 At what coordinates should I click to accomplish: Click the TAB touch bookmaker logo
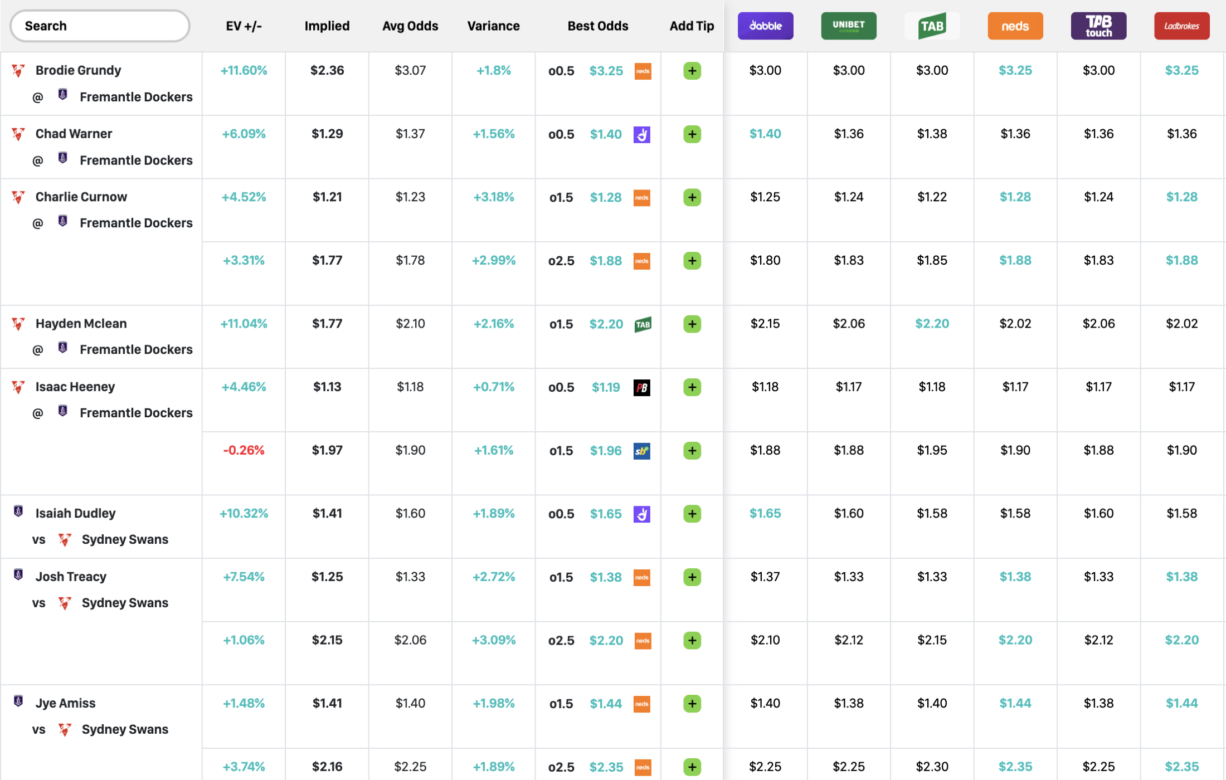[x=1098, y=26]
